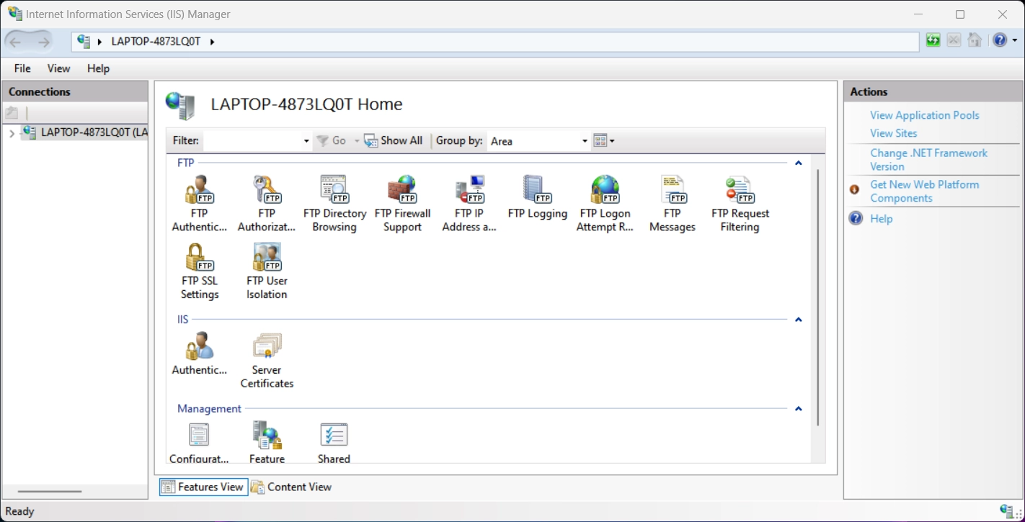Click the Forward navigation arrow
The height and width of the screenshot is (522, 1025).
[x=43, y=42]
